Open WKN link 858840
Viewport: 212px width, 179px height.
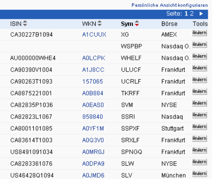pyautogui.click(x=93, y=117)
